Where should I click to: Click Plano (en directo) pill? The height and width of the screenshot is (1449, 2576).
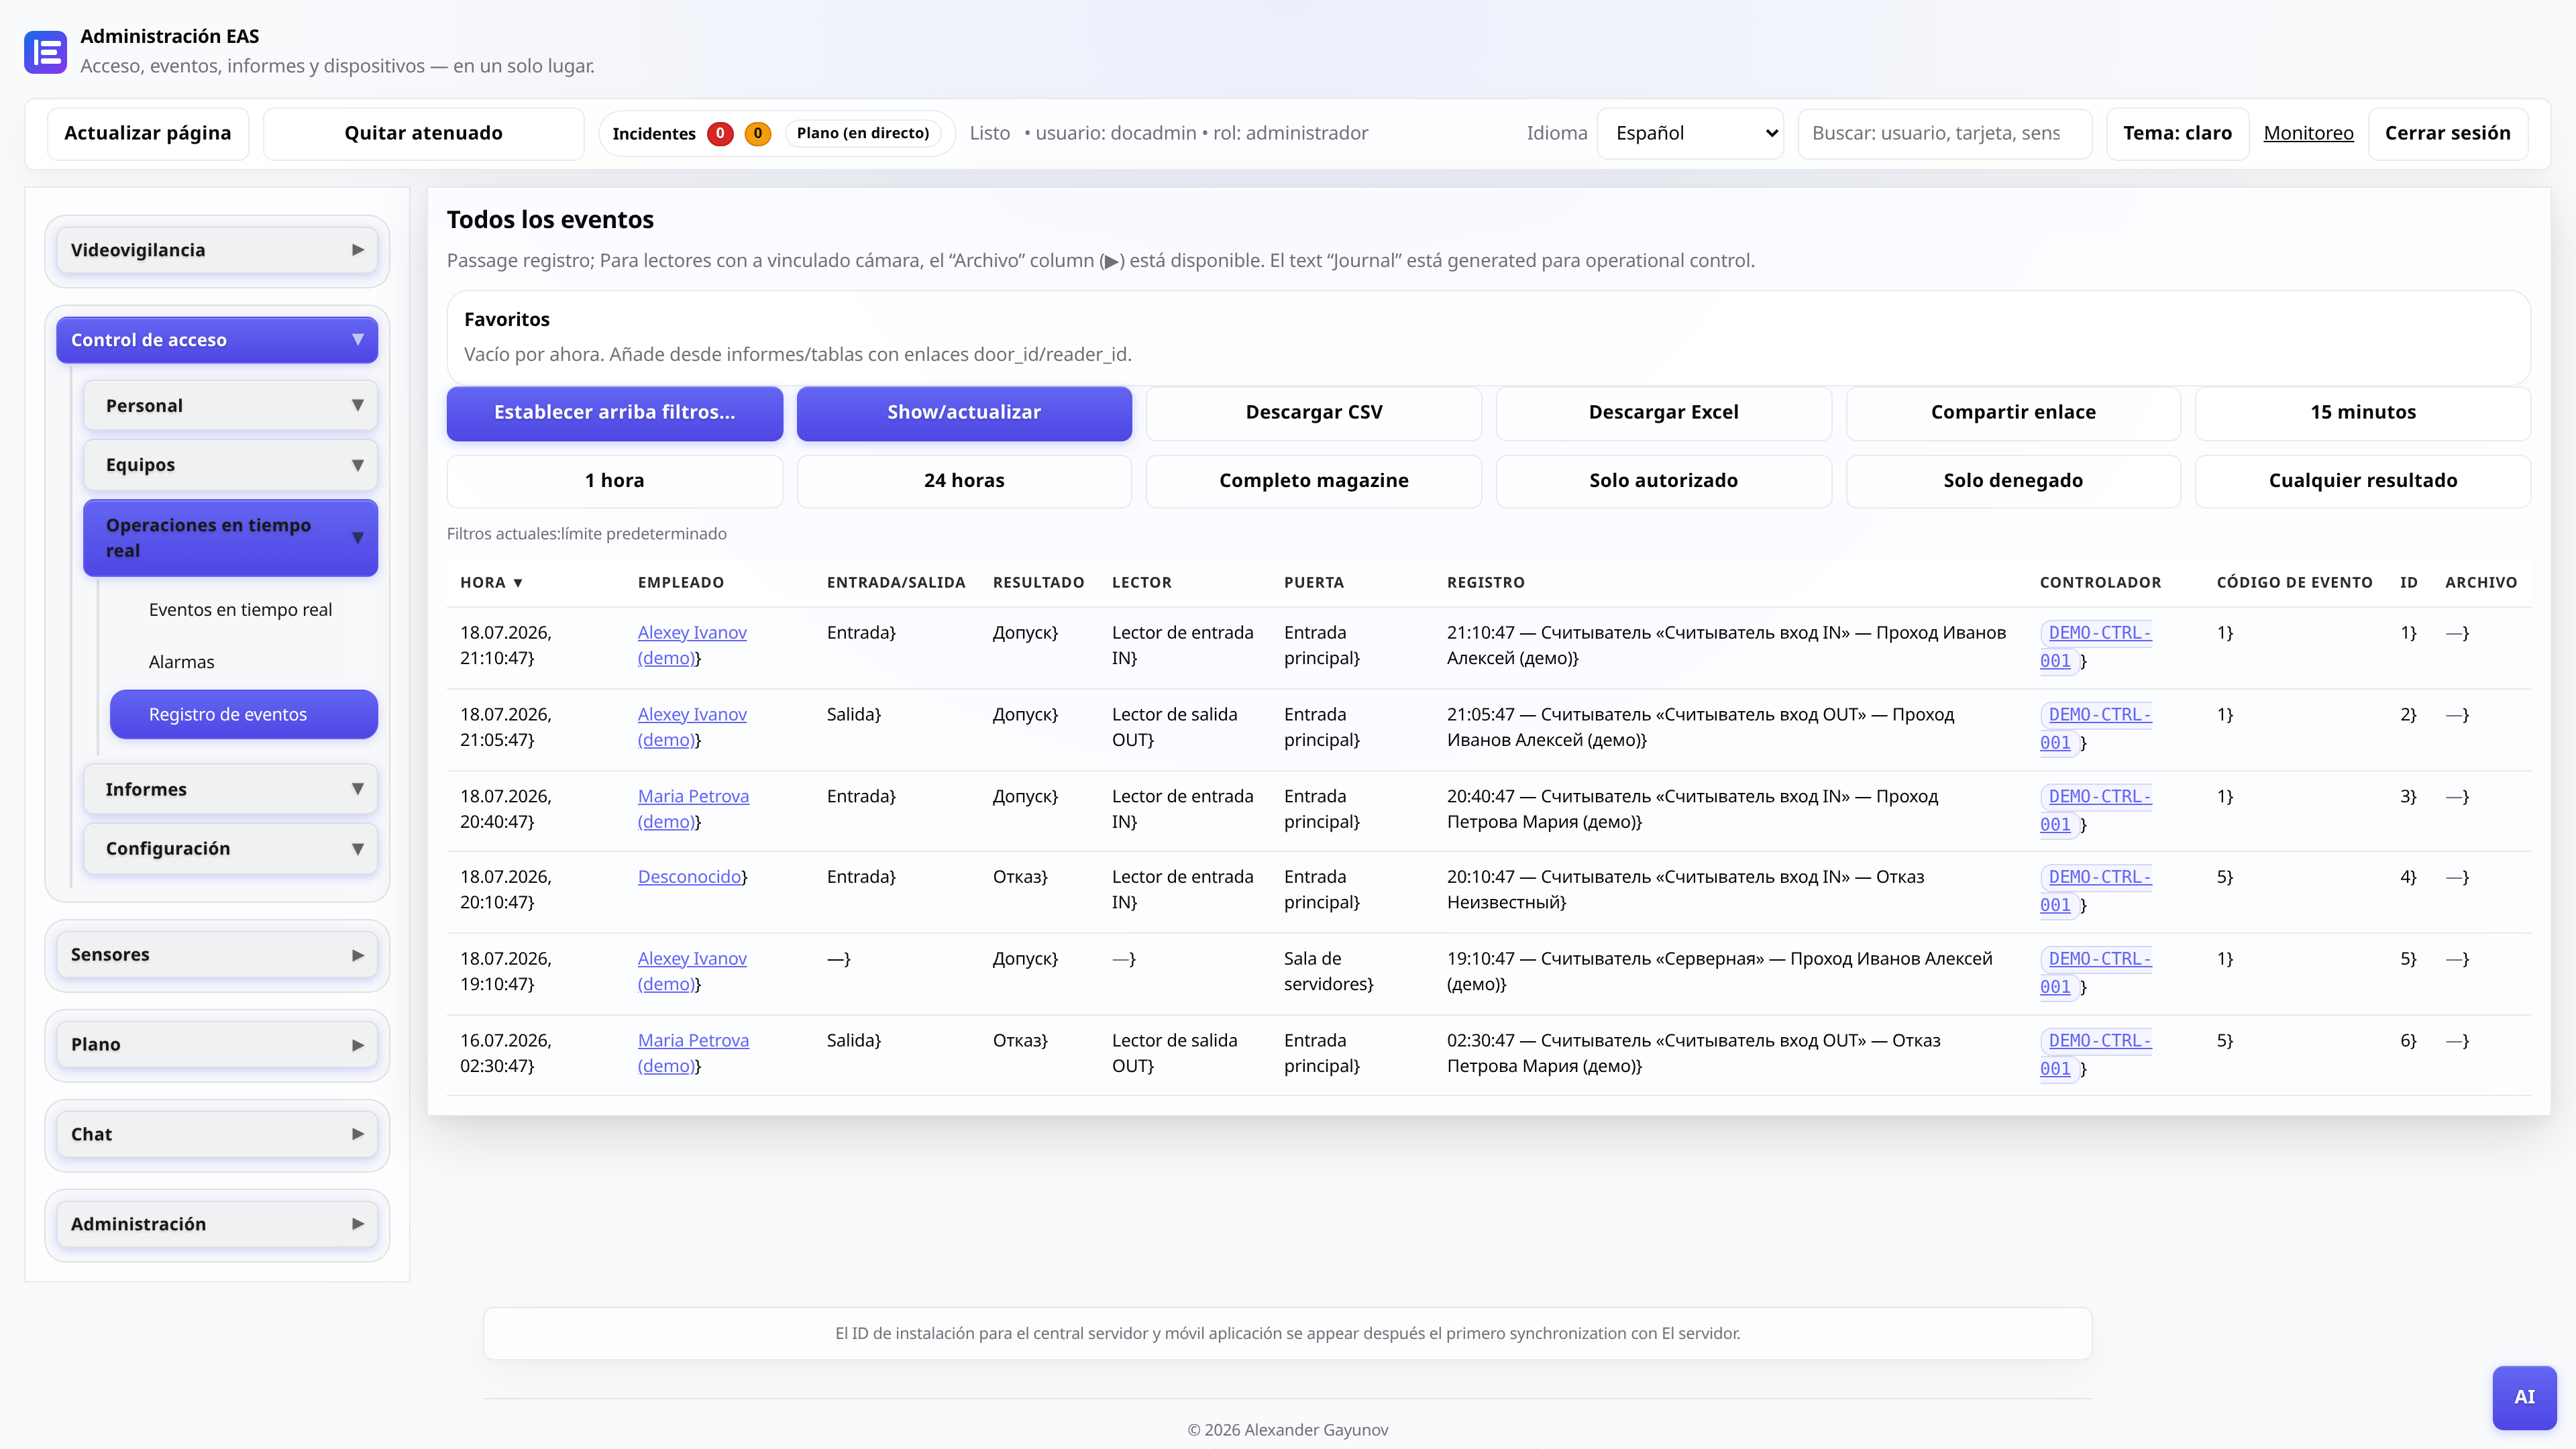pyautogui.click(x=863, y=133)
